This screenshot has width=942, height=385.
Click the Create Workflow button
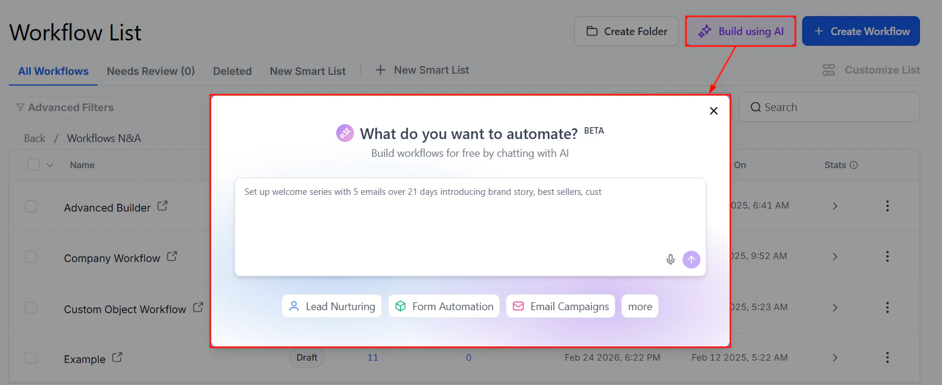(861, 31)
